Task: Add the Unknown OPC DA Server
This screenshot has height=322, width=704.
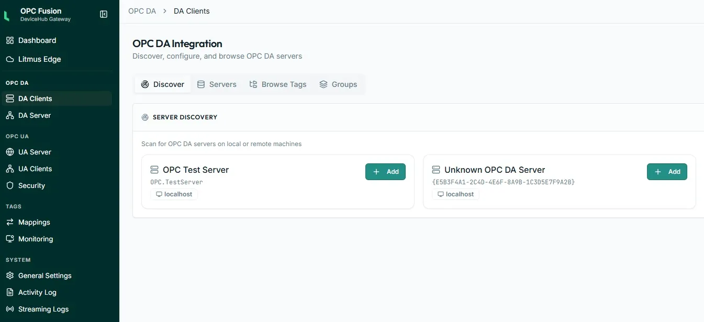Action: point(667,172)
